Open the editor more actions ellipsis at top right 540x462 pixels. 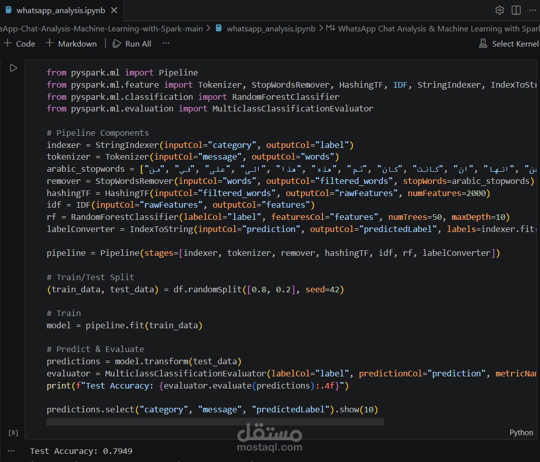[532, 10]
